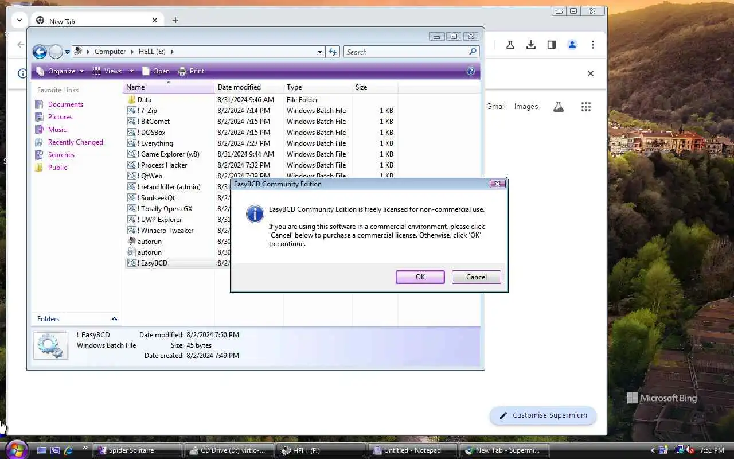The width and height of the screenshot is (734, 459).
Task: Open Music in Favorite Links
Action: point(57,130)
